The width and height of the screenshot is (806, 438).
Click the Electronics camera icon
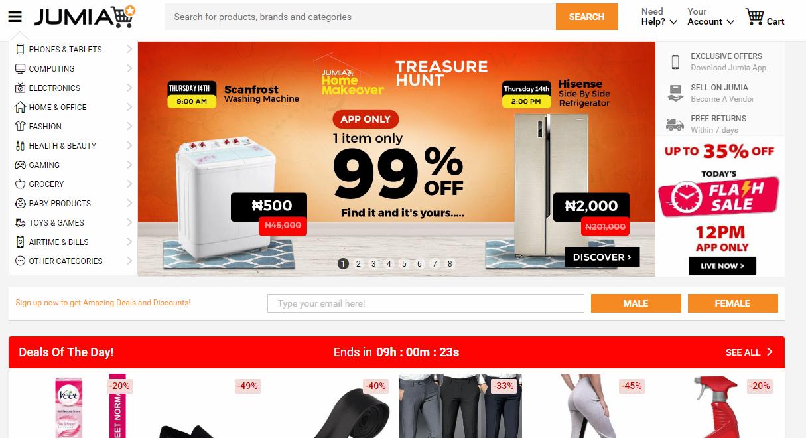point(20,88)
